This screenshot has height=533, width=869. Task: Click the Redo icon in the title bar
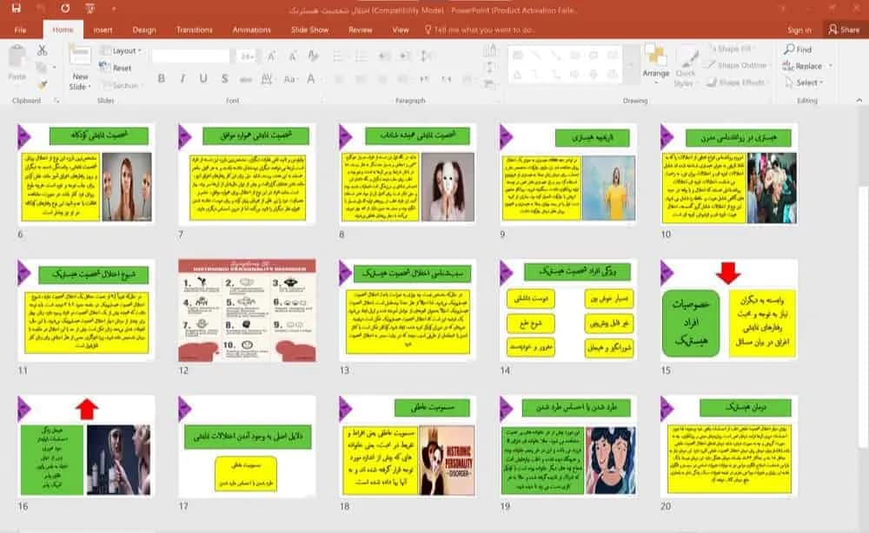pyautogui.click(x=65, y=9)
